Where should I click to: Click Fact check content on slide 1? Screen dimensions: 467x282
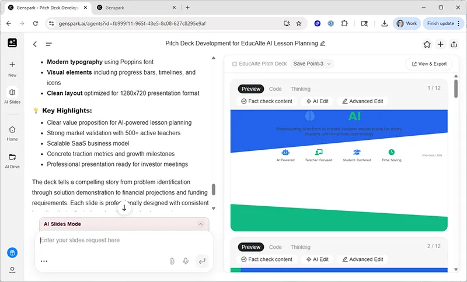266,101
